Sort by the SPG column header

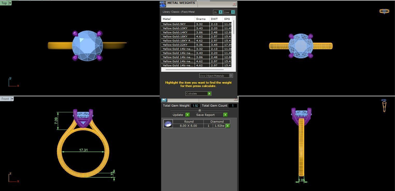pos(228,19)
